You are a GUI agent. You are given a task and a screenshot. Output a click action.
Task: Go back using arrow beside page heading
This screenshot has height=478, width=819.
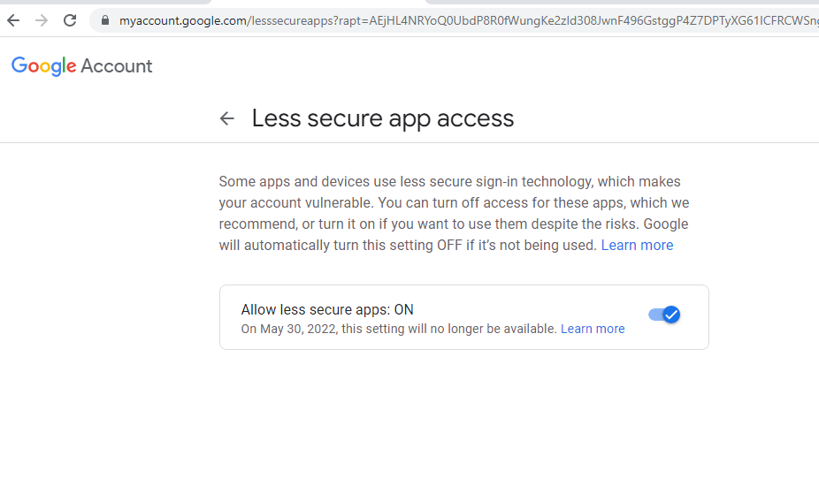(226, 118)
